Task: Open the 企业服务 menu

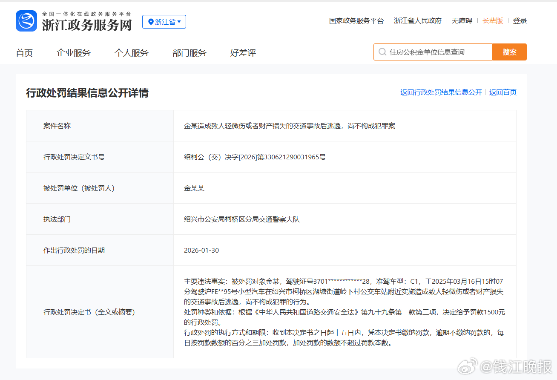Action: 74,53
